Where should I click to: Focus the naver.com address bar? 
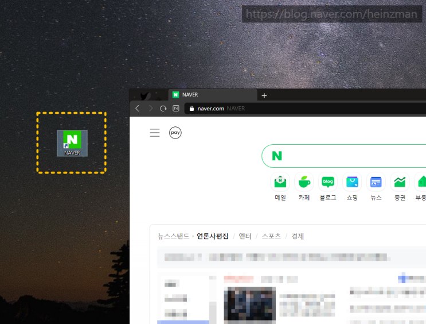tap(305, 109)
